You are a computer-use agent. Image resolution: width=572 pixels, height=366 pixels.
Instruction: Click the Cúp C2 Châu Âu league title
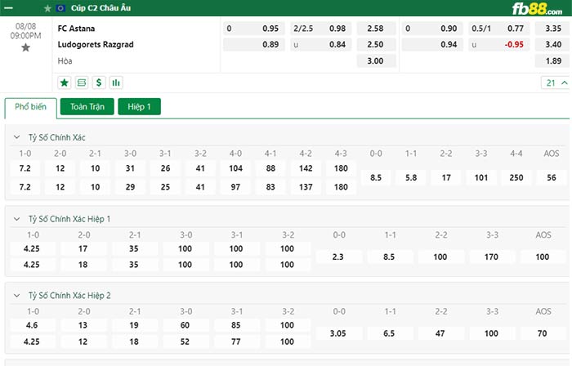[101, 8]
